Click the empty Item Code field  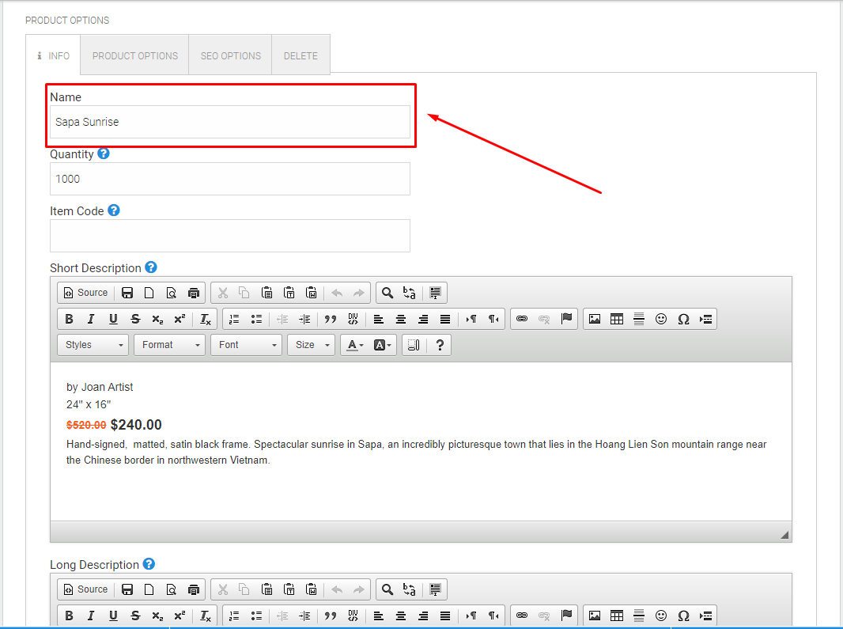point(230,236)
